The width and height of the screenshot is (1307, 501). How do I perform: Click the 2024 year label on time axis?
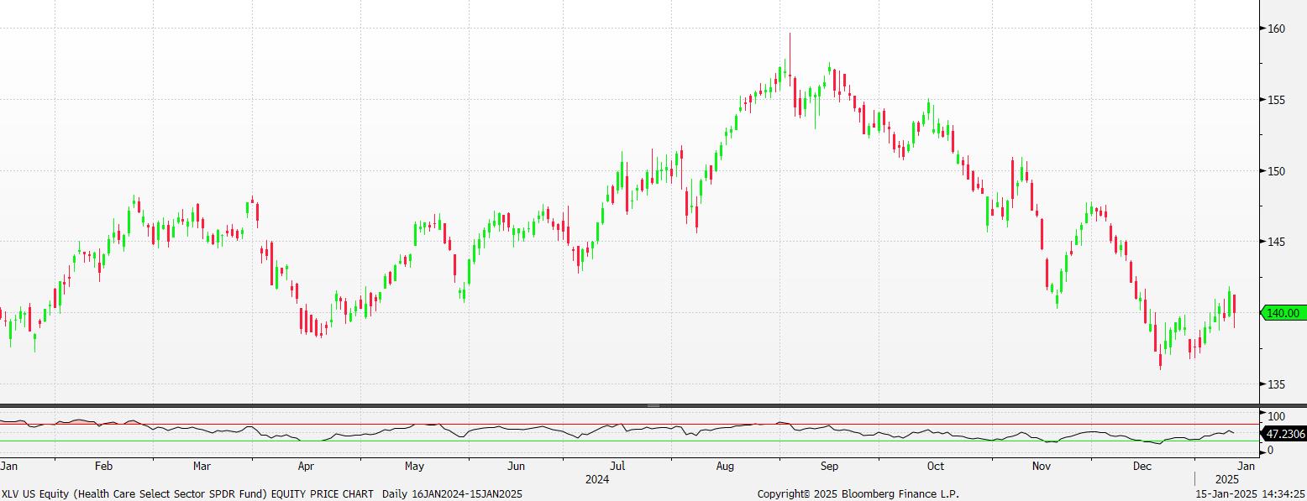tap(597, 480)
